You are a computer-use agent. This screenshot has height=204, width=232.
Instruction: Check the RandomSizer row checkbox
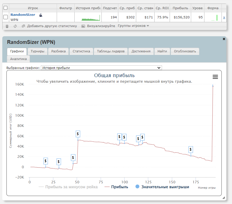click(x=6, y=17)
